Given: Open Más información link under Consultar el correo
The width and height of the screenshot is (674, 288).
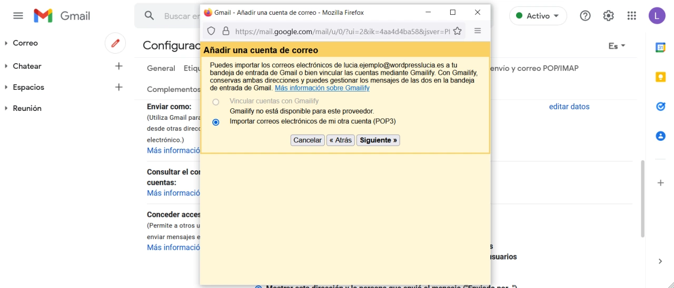Looking at the screenshot, I should pyautogui.click(x=174, y=193).
